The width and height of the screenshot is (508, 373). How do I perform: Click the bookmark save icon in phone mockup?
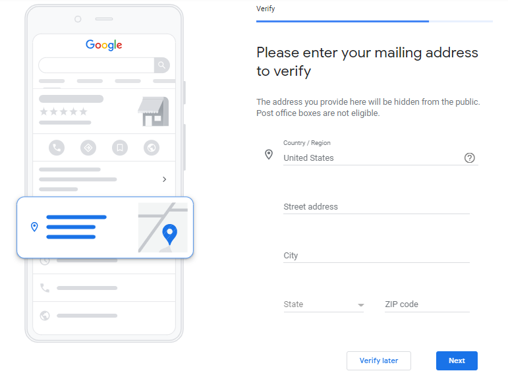click(120, 148)
